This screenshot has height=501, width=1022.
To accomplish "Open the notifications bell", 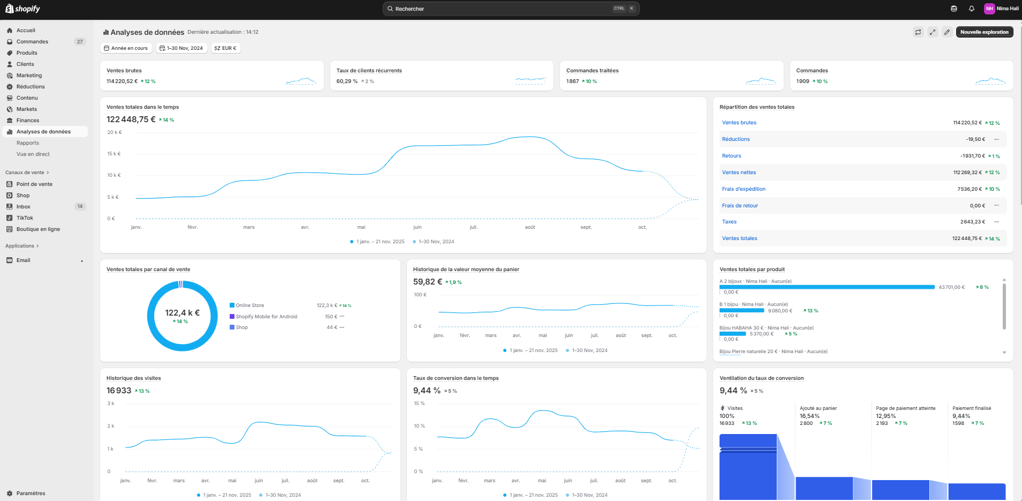I will (972, 9).
